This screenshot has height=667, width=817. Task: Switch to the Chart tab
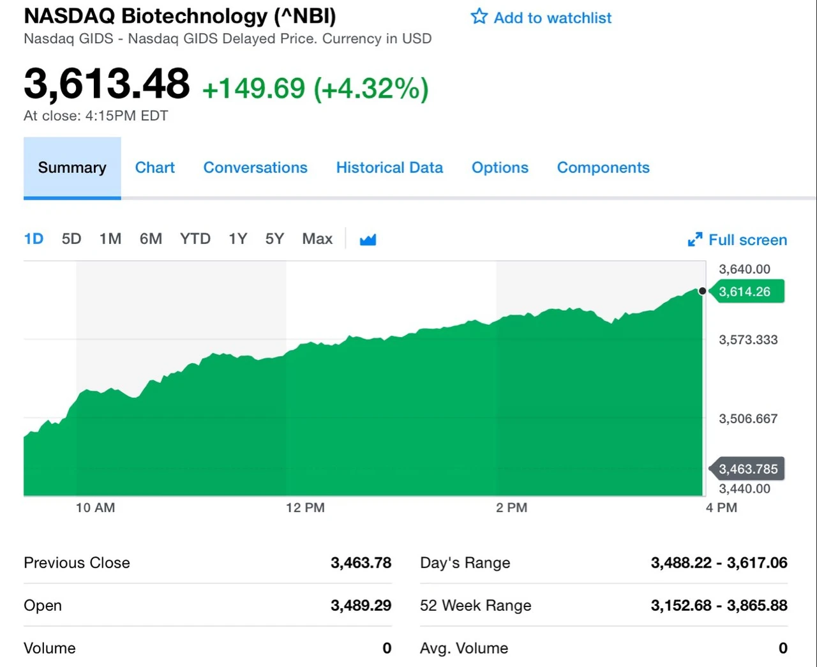point(154,167)
